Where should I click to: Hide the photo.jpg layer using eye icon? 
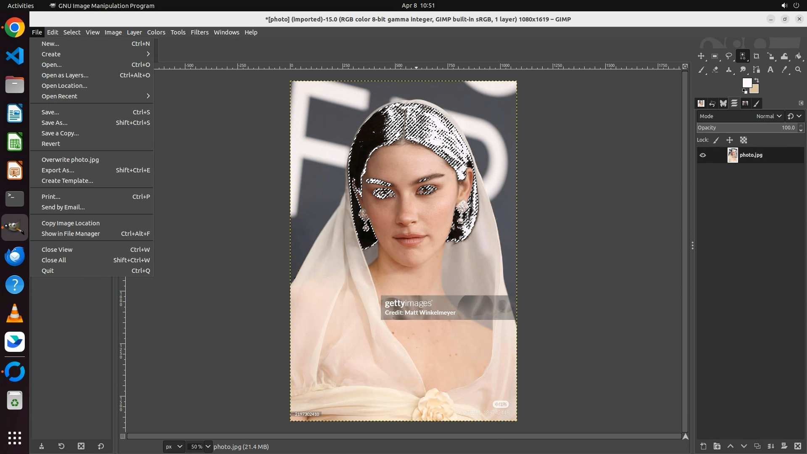(703, 155)
